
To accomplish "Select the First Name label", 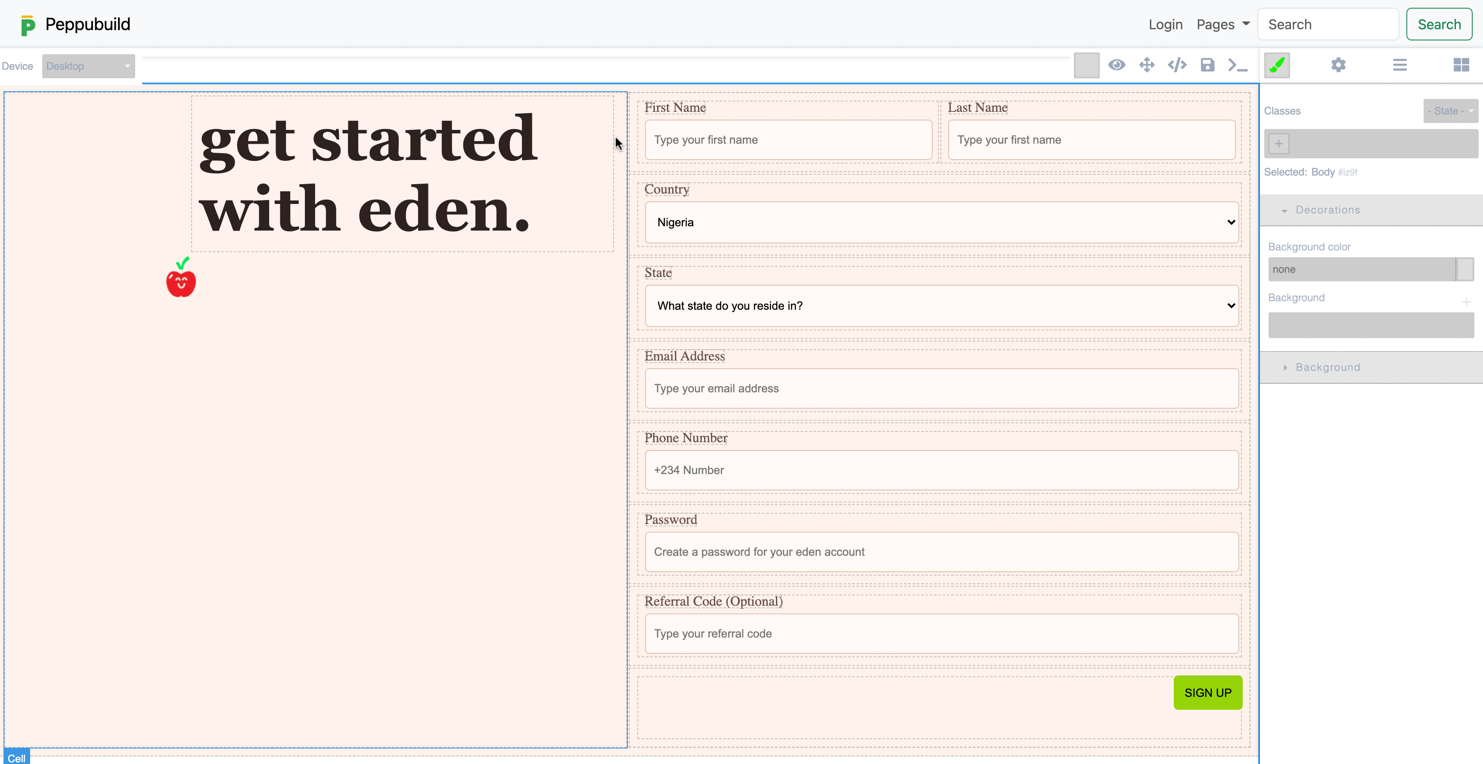I will coord(675,108).
